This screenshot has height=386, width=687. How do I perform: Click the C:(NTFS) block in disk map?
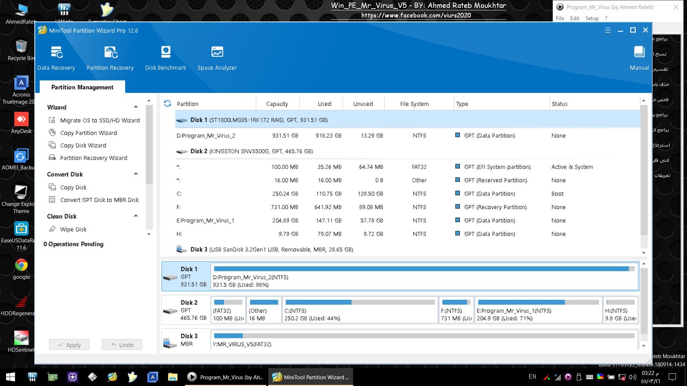(360, 310)
